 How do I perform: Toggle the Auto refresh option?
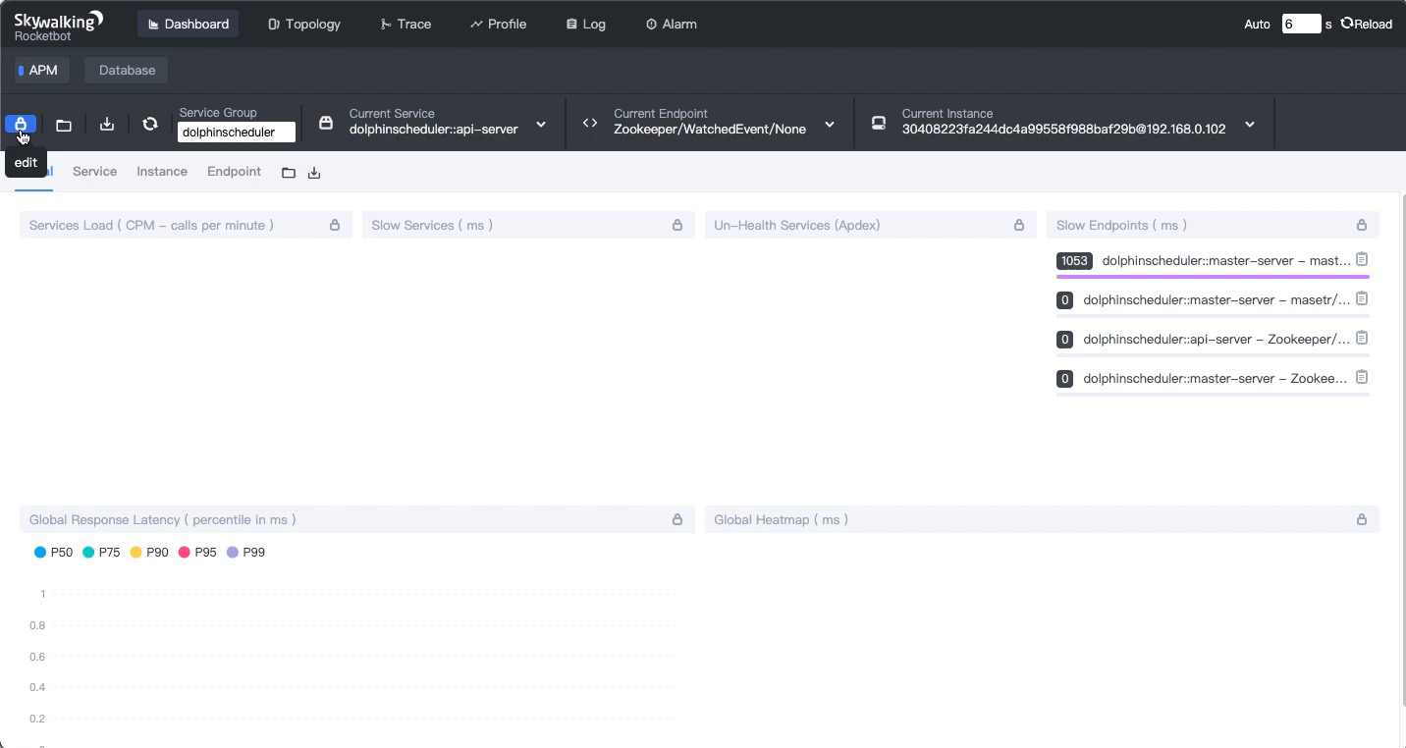point(1257,25)
